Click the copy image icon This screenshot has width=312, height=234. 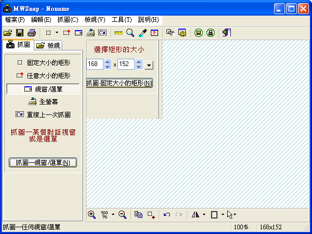point(138,215)
